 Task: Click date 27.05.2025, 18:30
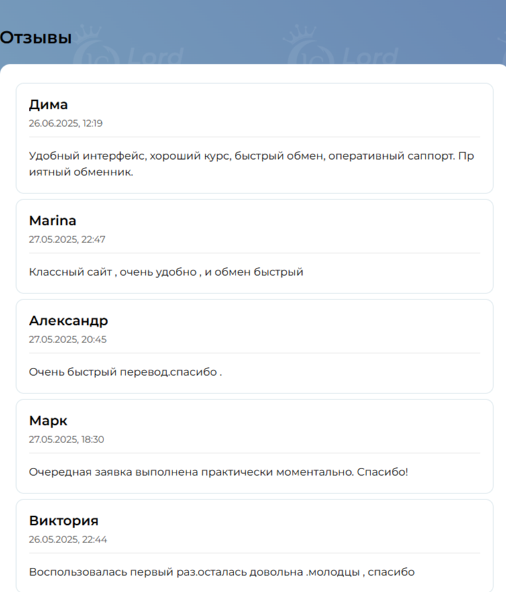[x=66, y=440]
